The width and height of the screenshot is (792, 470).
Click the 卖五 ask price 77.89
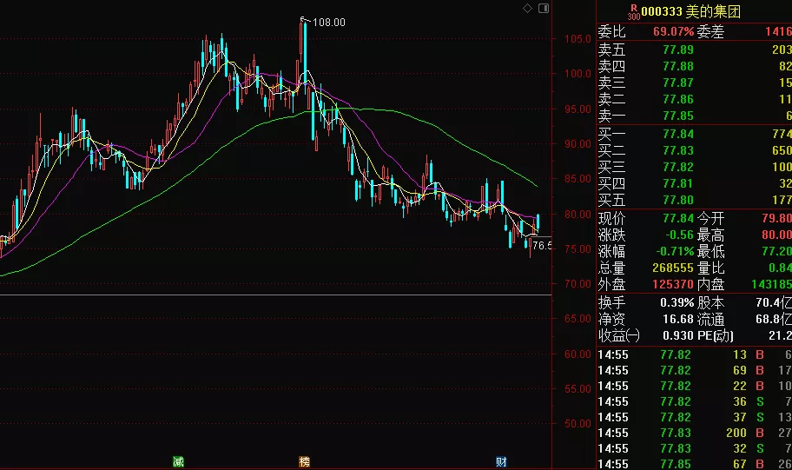(x=677, y=50)
